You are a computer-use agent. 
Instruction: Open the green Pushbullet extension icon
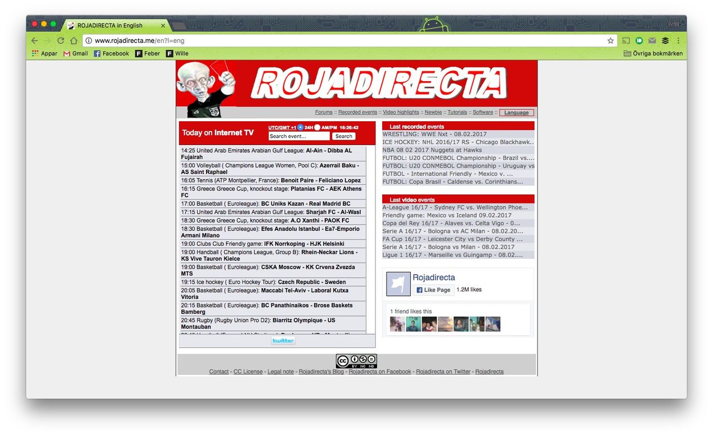pyautogui.click(x=639, y=41)
